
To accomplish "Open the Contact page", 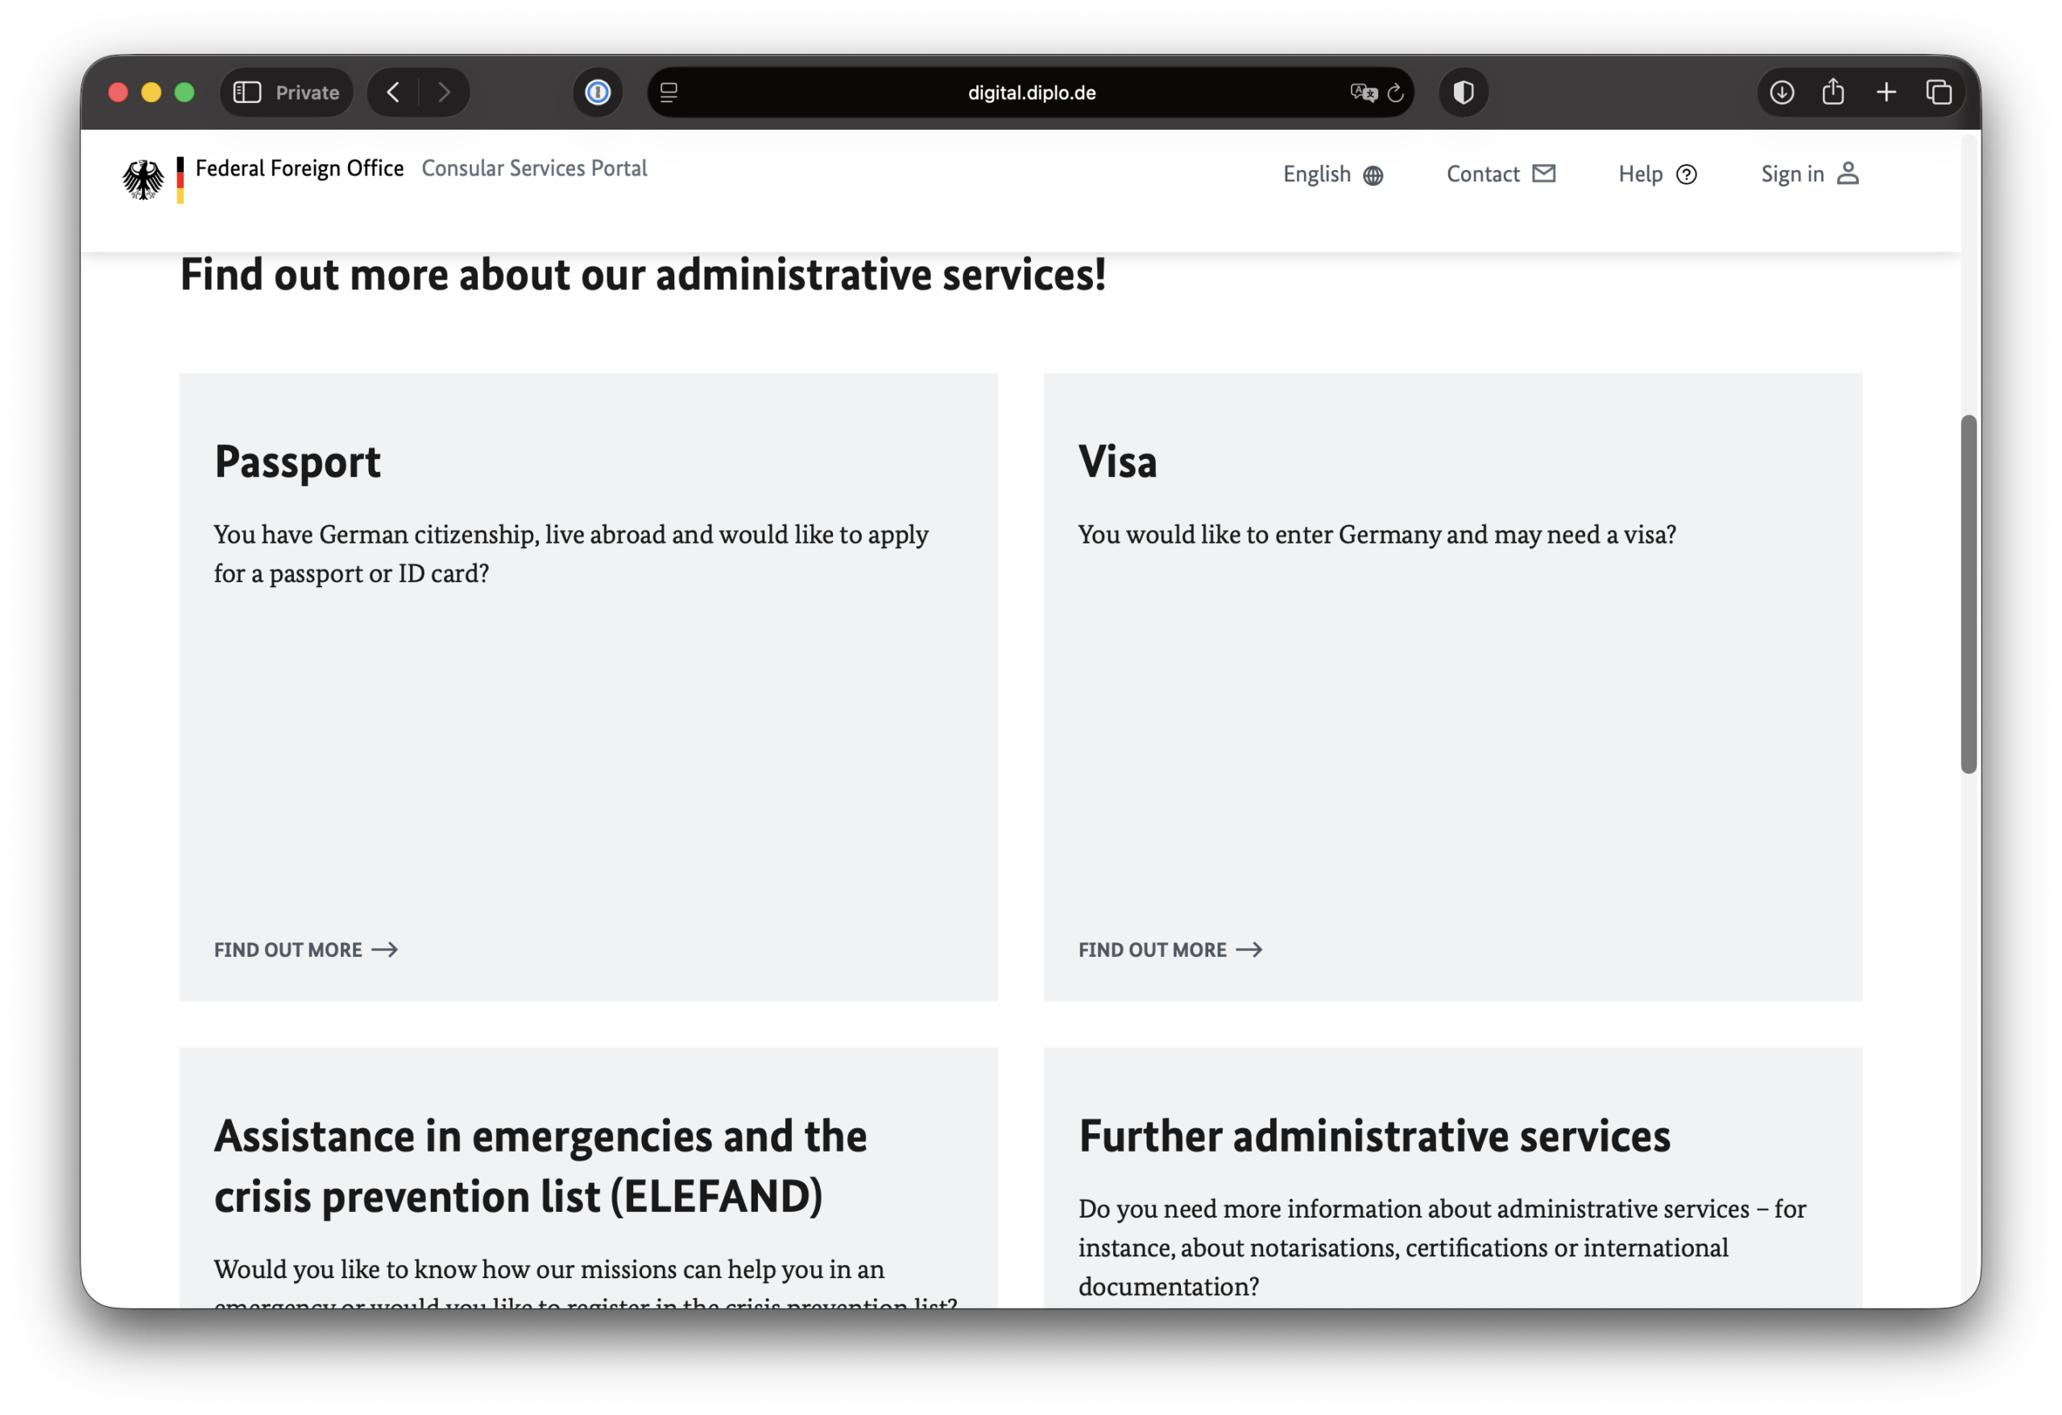I will 1501,175.
